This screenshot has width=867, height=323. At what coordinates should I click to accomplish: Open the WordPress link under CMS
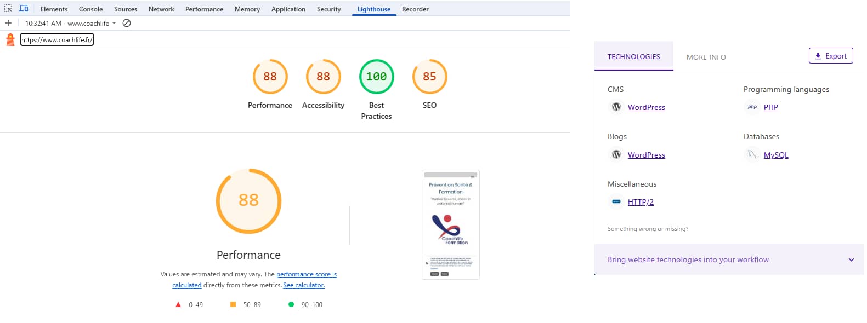646,107
